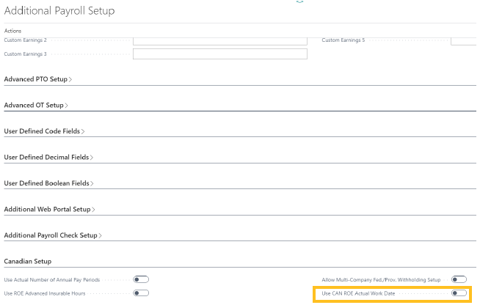Image resolution: width=480 pixels, height=305 pixels.
Task: Open the User Defined Code Fields section
Action: 43,131
